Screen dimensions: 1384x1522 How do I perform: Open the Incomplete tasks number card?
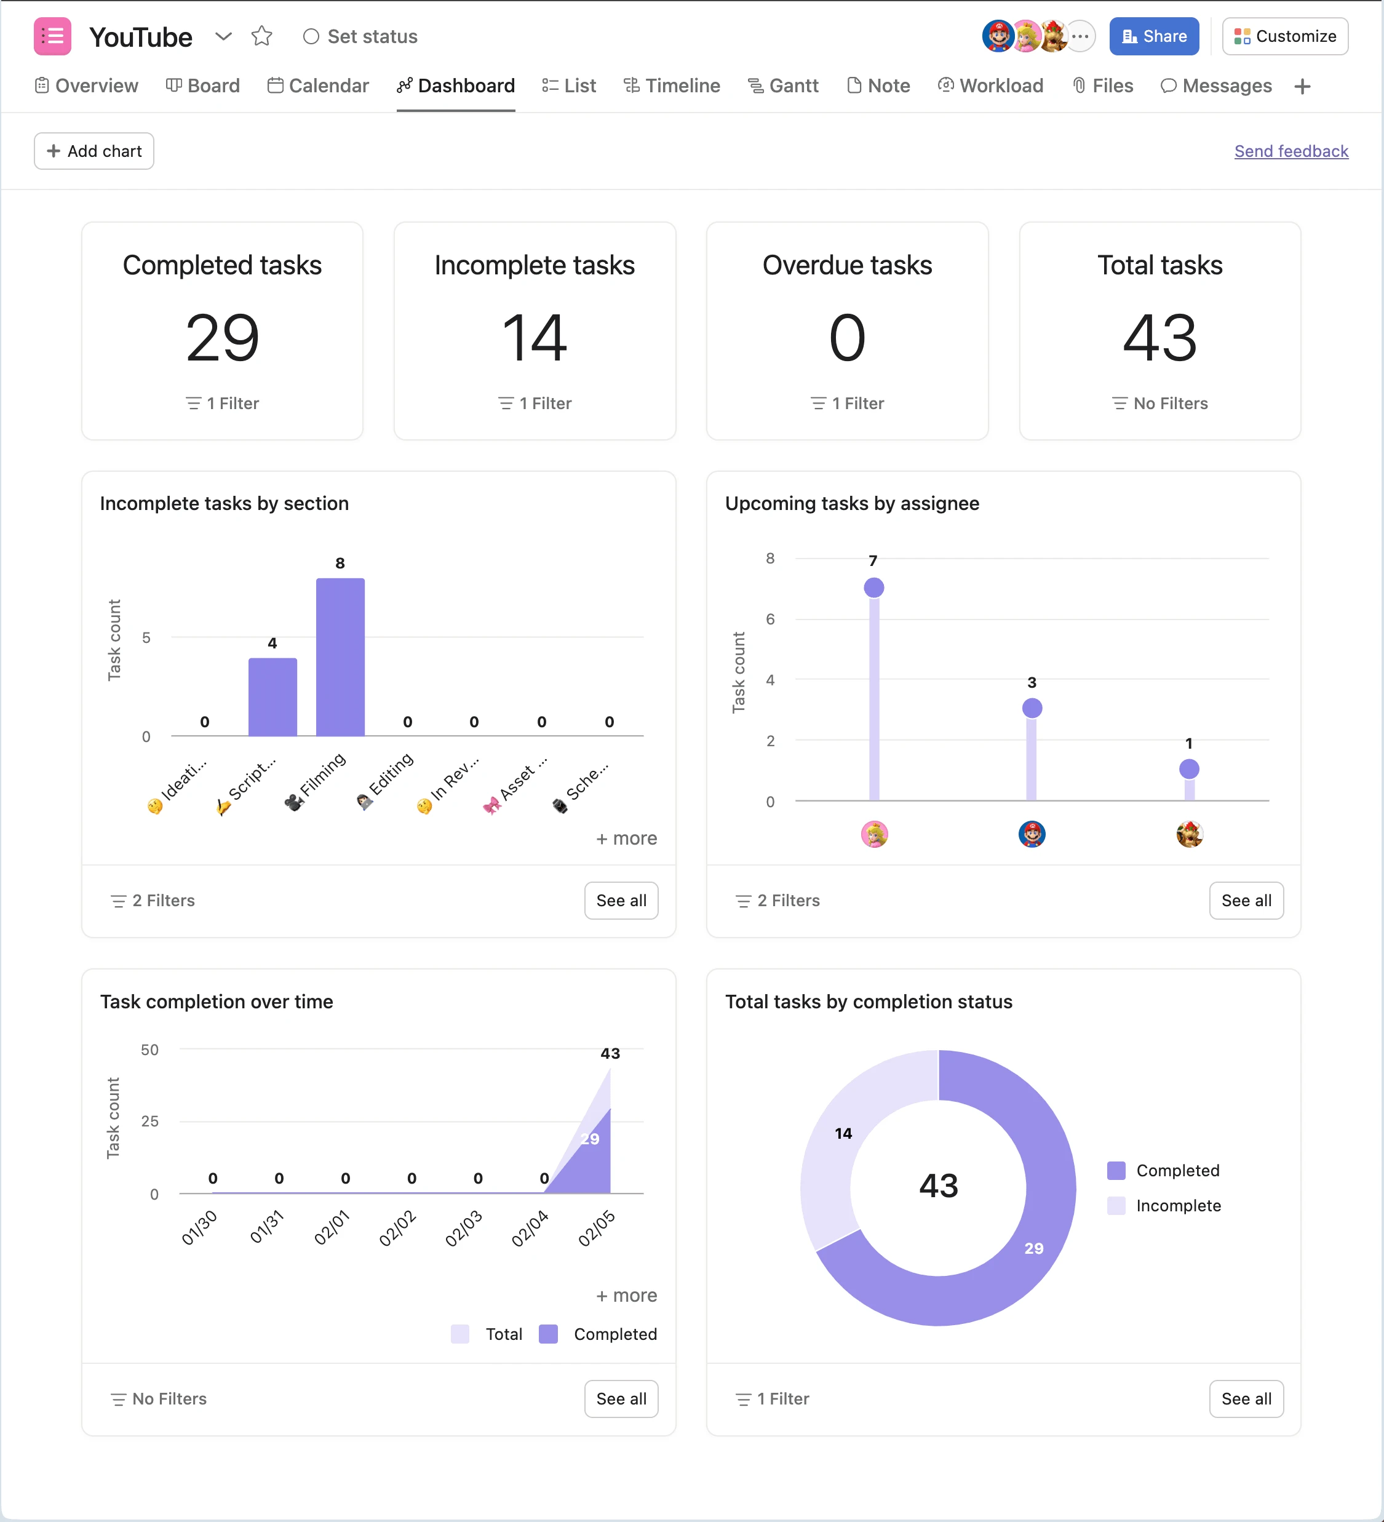pos(535,331)
